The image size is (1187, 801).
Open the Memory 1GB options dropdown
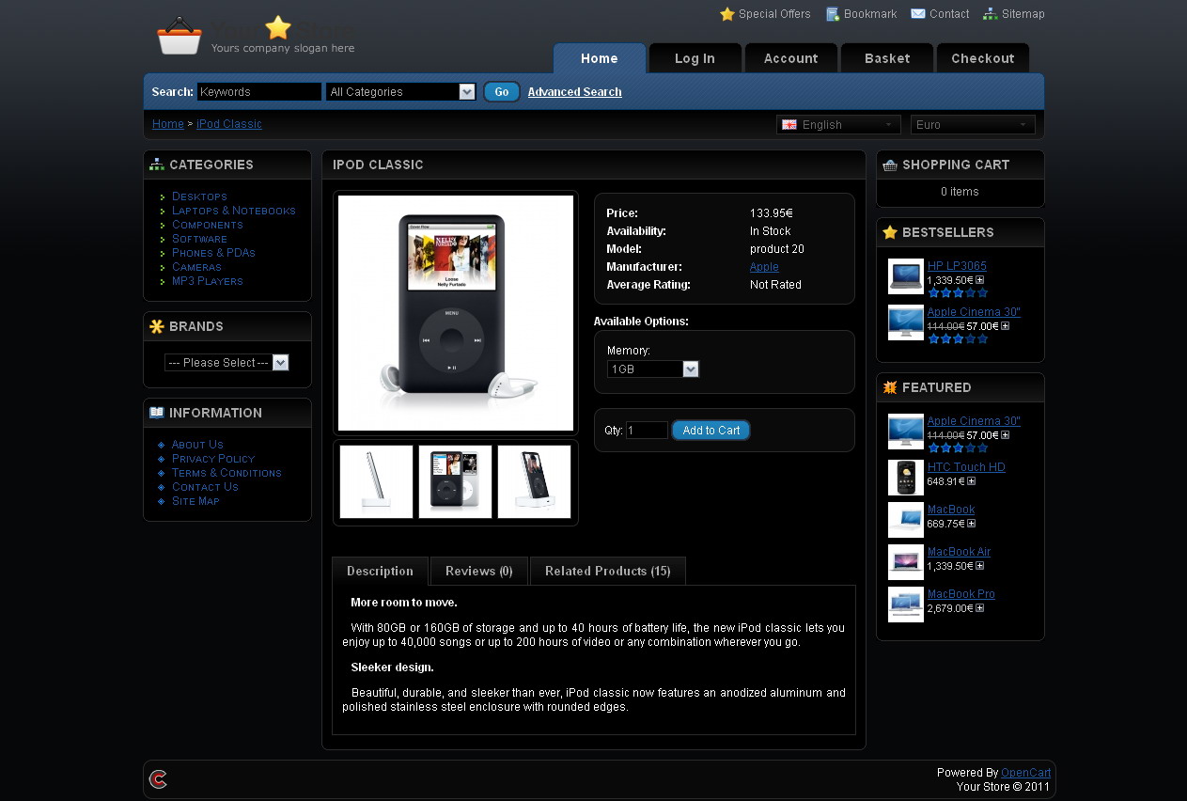(x=653, y=369)
